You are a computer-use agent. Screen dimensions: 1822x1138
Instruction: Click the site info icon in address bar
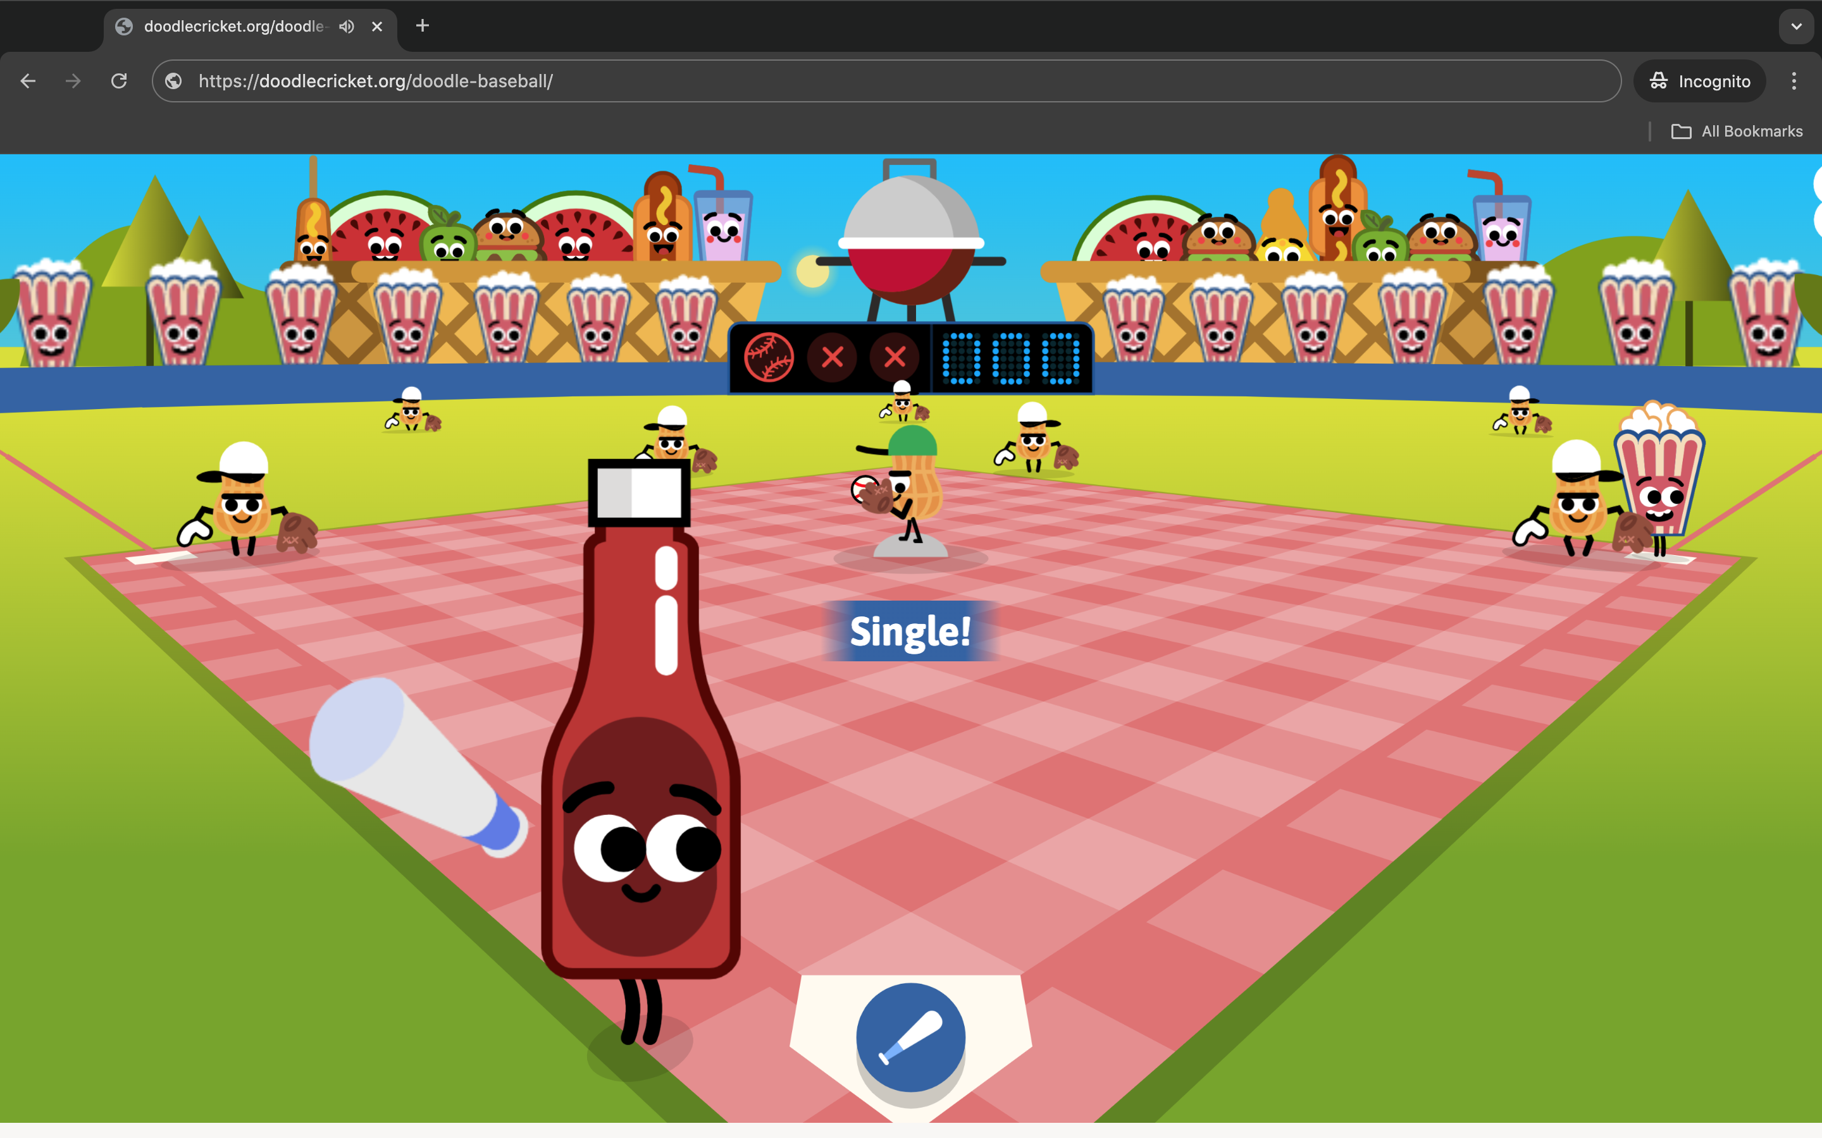coord(174,80)
